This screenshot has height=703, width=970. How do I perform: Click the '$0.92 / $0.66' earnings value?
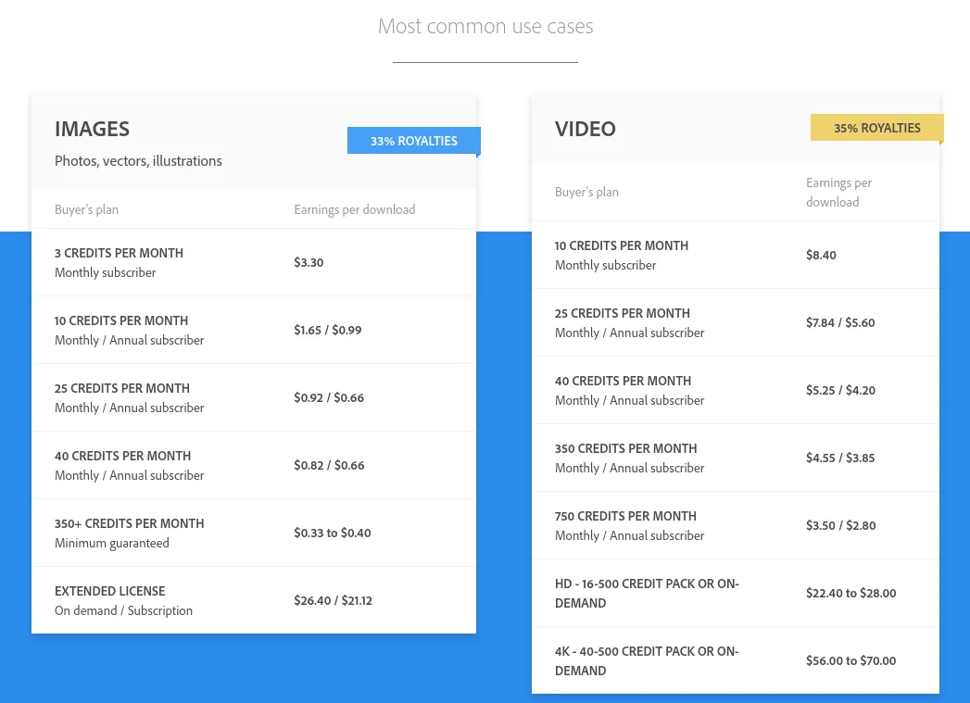click(329, 397)
